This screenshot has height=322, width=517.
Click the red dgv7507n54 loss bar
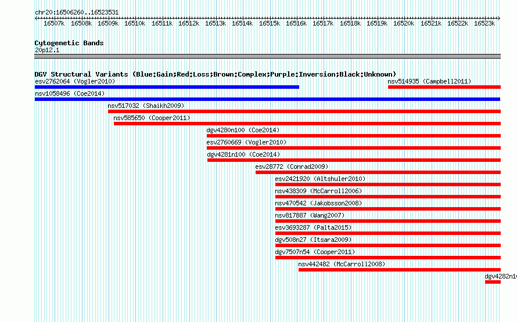tap(388, 258)
